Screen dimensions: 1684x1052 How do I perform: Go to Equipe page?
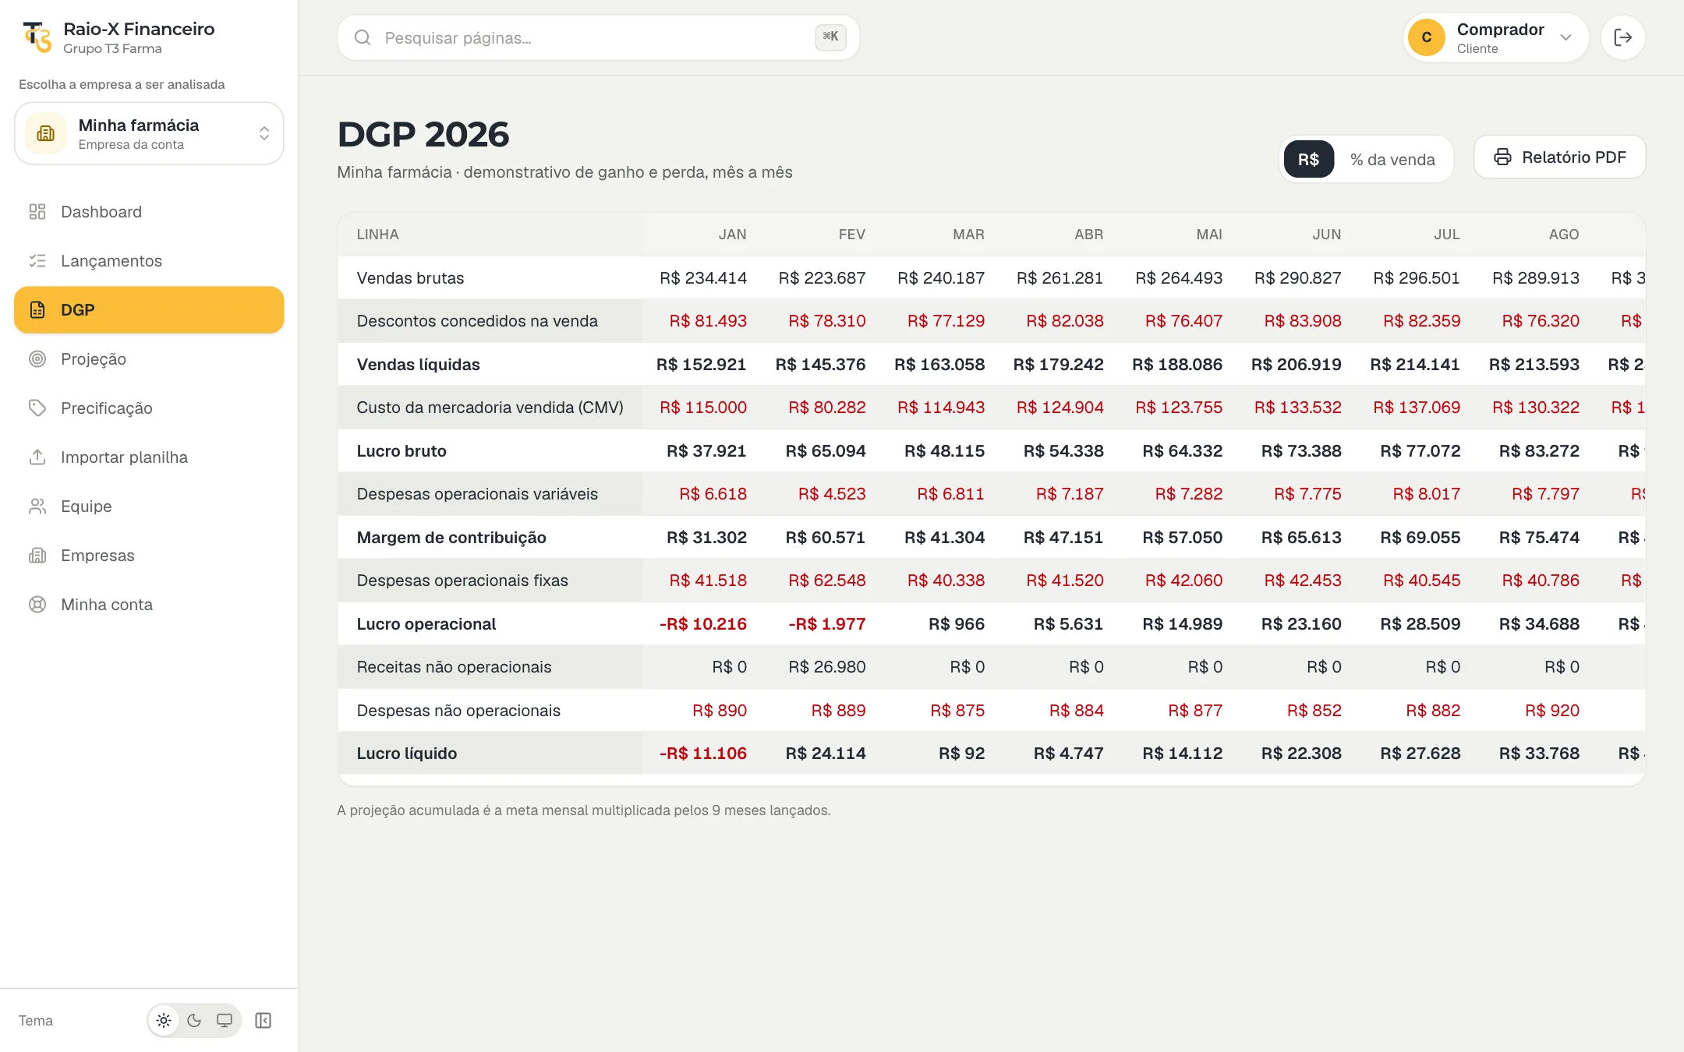149,507
